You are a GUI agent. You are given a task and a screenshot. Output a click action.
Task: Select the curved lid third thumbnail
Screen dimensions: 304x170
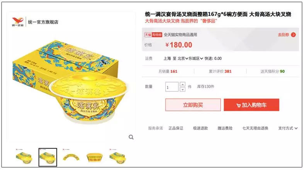(x=71, y=157)
